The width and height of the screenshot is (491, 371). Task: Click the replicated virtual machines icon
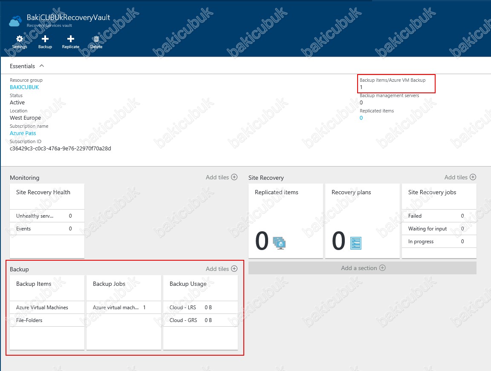tap(279, 243)
